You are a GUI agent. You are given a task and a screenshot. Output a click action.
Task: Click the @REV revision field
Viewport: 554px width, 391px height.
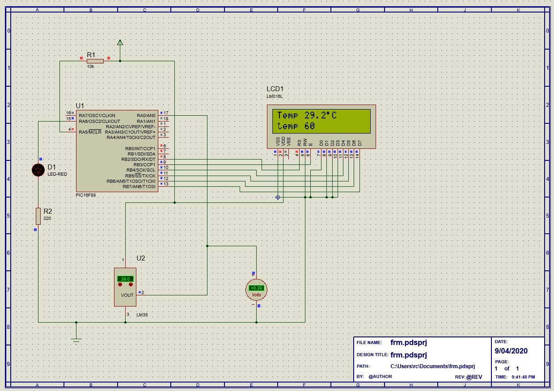tap(474, 377)
